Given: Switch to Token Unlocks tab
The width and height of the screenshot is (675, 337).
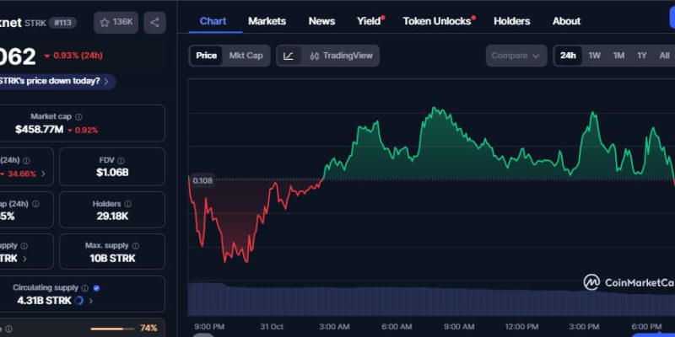Looking at the screenshot, I should pyautogui.click(x=437, y=20).
